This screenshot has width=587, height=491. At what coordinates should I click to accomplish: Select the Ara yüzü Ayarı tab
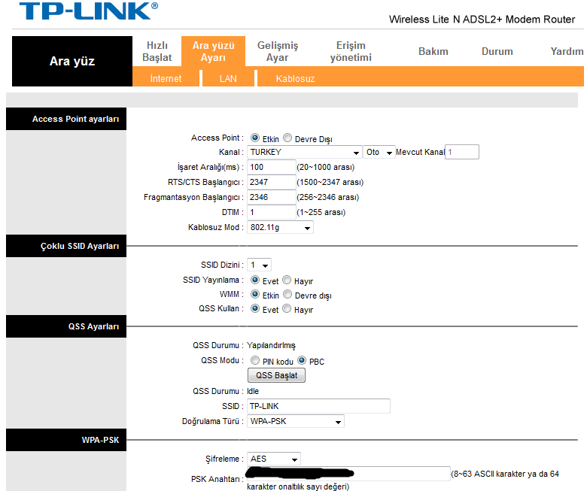point(214,51)
